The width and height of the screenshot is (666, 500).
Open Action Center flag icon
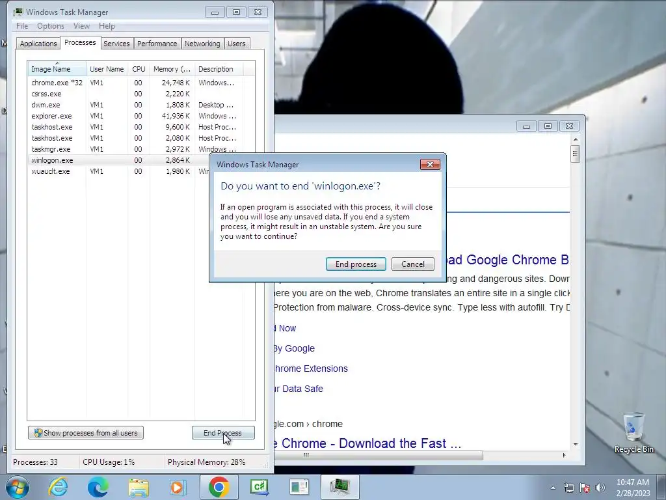pos(585,488)
